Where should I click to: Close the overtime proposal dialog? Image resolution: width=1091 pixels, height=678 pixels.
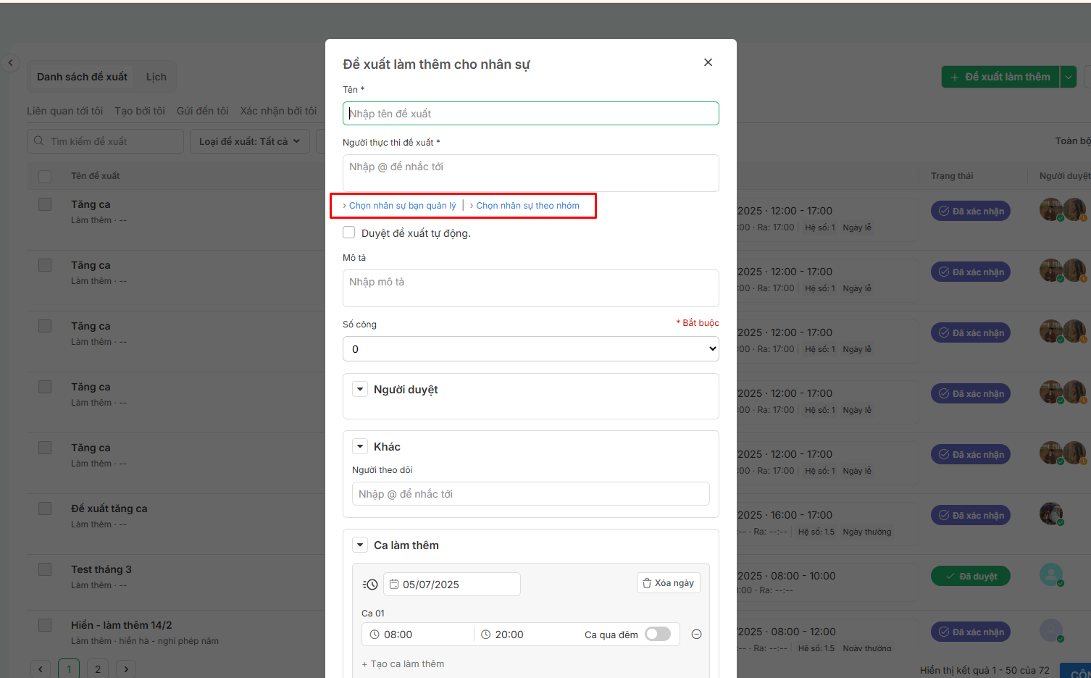(x=708, y=62)
